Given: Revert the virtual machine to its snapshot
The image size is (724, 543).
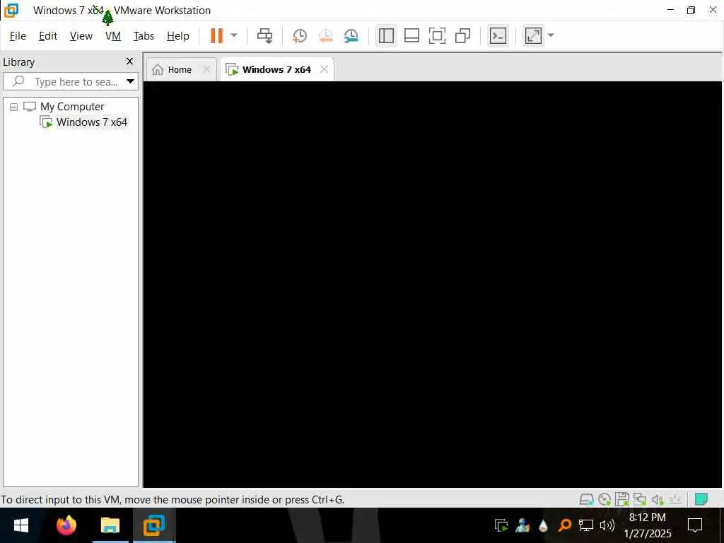Looking at the screenshot, I should 326,35.
